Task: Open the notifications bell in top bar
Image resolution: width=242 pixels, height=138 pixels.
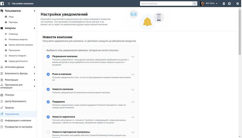Action: tap(224, 3)
